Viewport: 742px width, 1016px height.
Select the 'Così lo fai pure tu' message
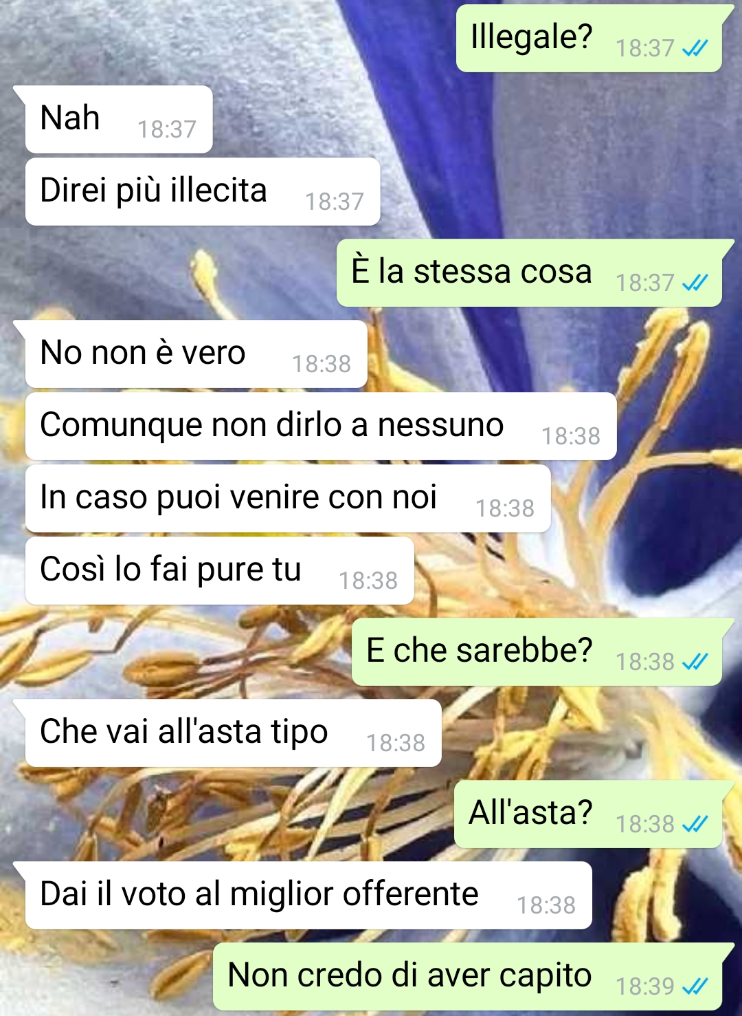(x=220, y=571)
